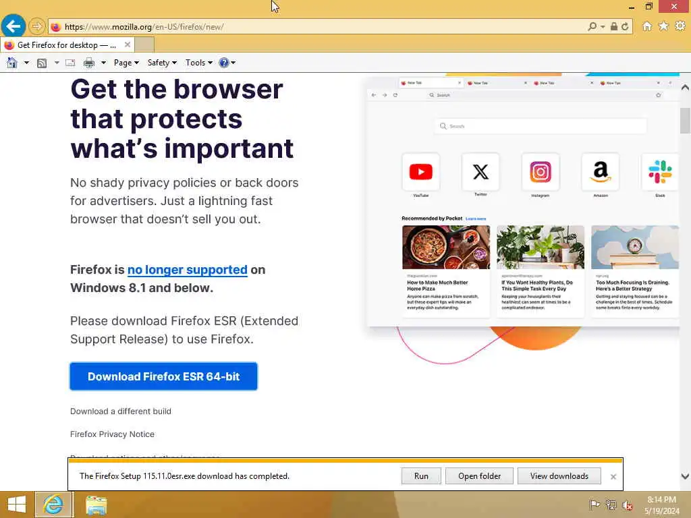Image resolution: width=691 pixels, height=518 pixels.
Task: Open a new tab with the blank tab button
Action: point(144,45)
